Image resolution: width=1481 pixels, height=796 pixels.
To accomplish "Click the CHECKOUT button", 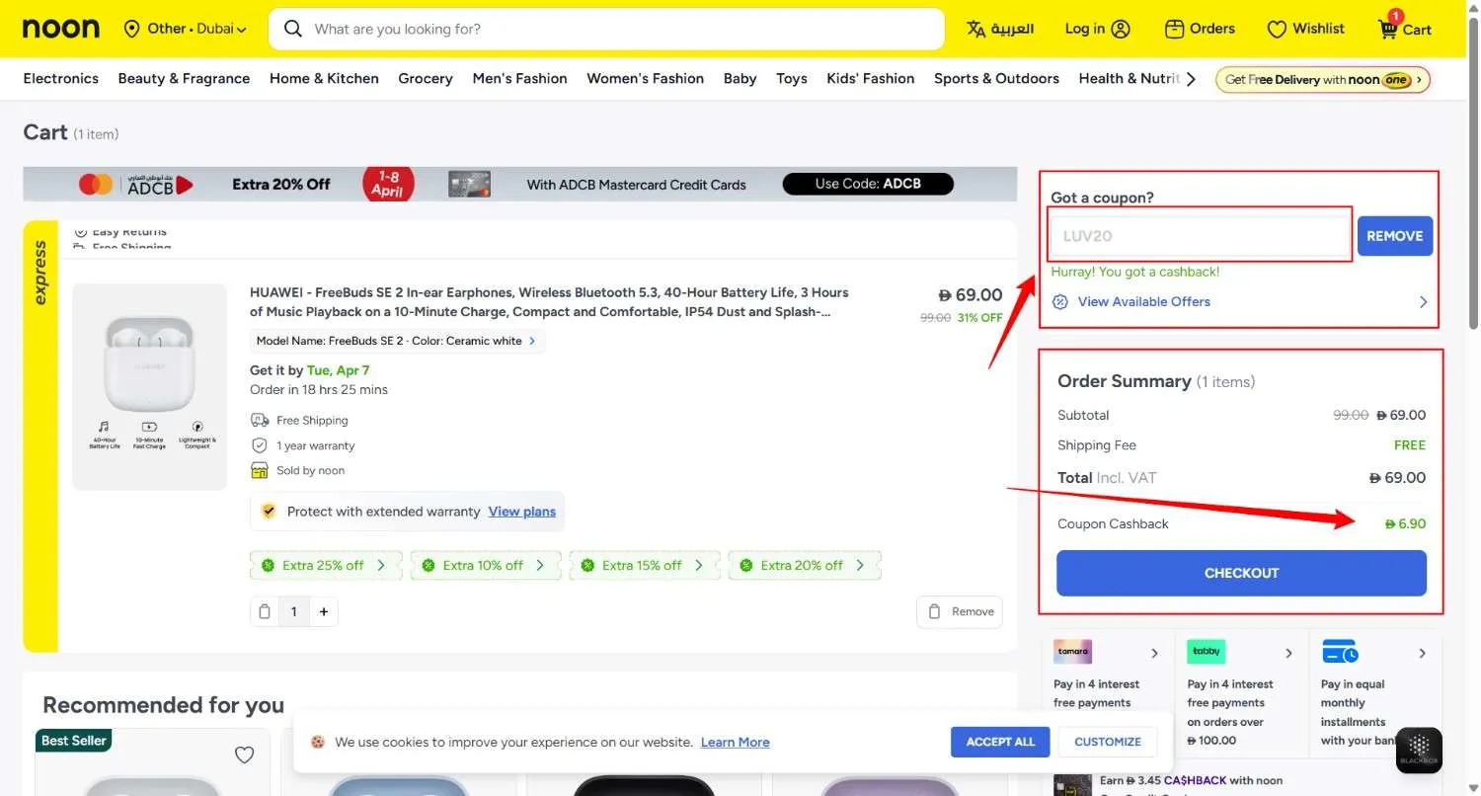I will 1241,573.
